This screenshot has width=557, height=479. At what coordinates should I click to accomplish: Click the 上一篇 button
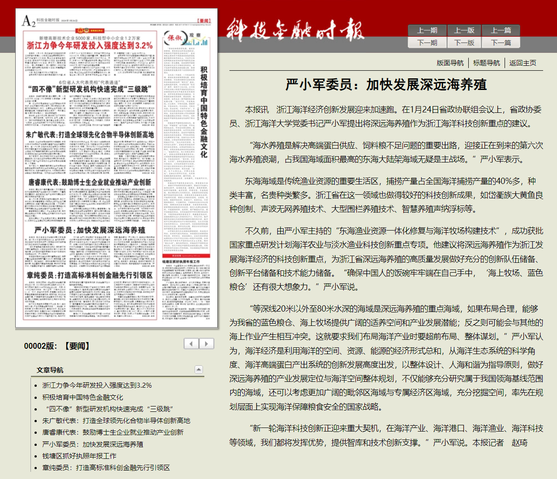click(x=501, y=30)
